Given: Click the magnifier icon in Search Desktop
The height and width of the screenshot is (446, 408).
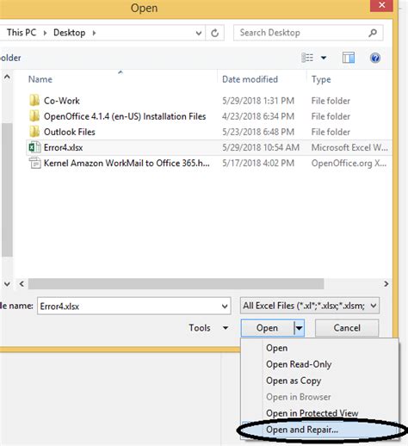Looking at the screenshot, I should [x=373, y=33].
